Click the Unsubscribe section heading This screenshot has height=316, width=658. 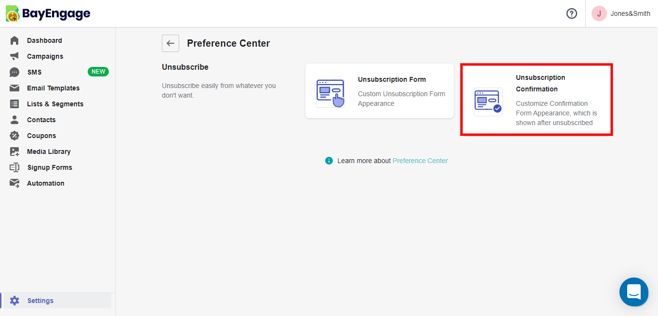point(185,67)
